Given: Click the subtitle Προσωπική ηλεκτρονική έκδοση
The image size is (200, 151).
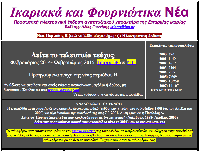Looking at the screenshot, I should [x=100, y=22].
